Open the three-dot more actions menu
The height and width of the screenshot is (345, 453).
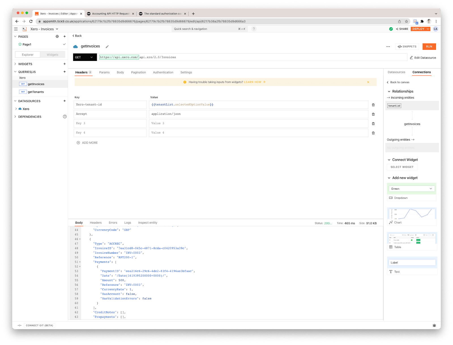pyautogui.click(x=388, y=47)
